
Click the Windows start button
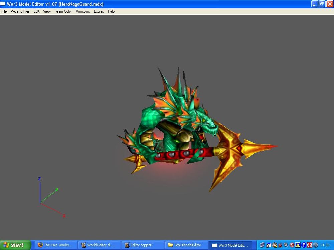tap(15, 245)
